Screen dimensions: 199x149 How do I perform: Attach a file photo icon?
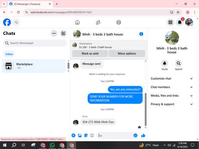(x=80, y=135)
